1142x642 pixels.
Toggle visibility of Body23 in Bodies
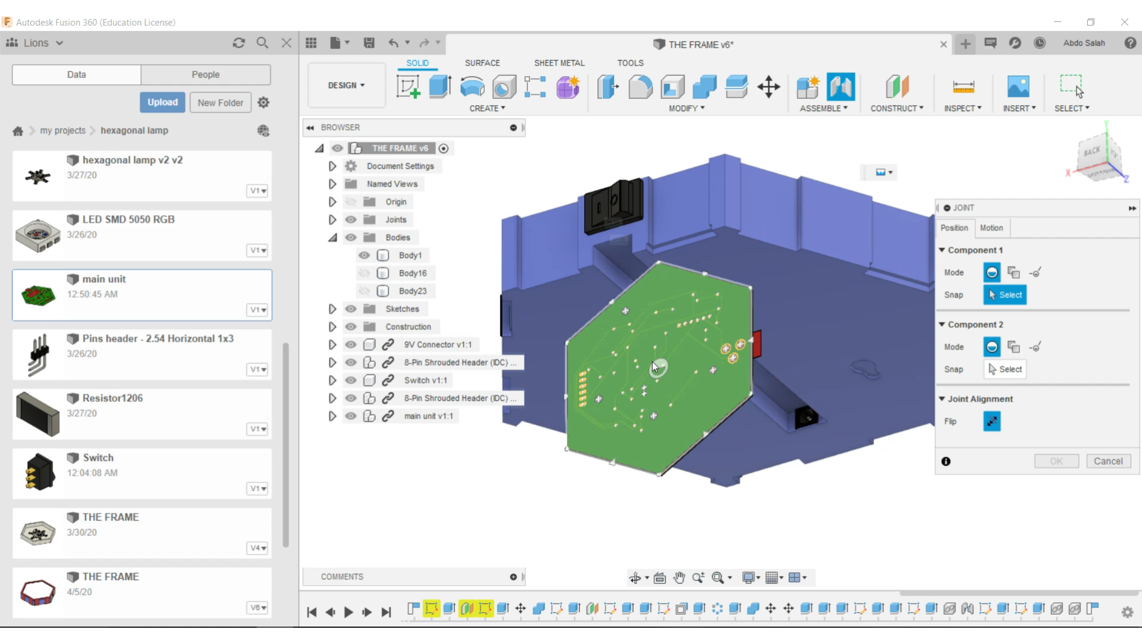pyautogui.click(x=365, y=291)
